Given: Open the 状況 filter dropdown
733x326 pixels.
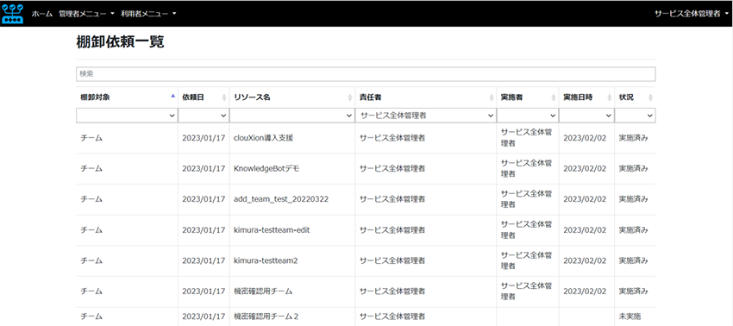Looking at the screenshot, I should [636, 115].
